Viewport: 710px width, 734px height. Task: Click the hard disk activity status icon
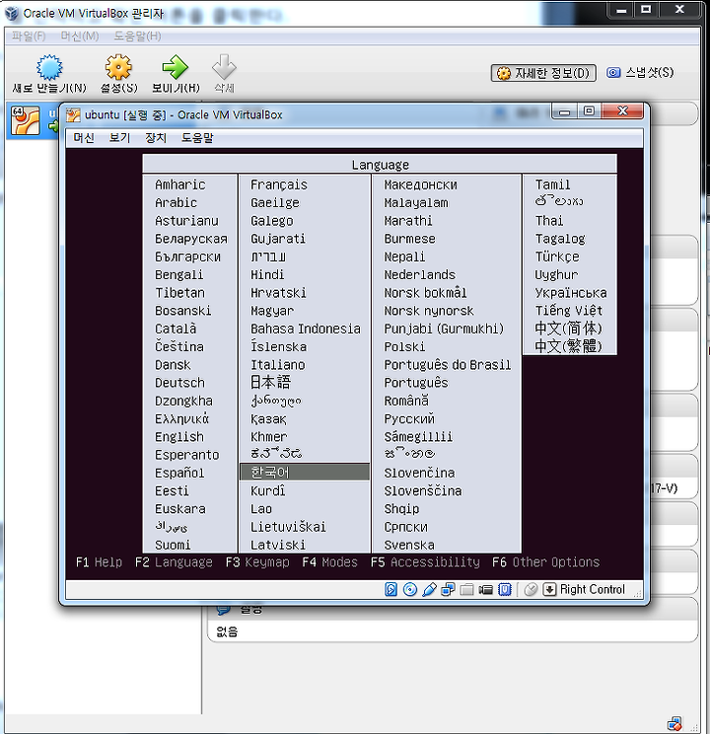tap(390, 589)
